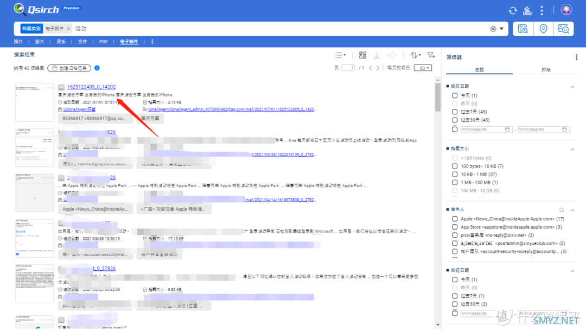Switch filter panel to 排除 tab
Image resolution: width=586 pixels, height=331 pixels.
[546, 70]
